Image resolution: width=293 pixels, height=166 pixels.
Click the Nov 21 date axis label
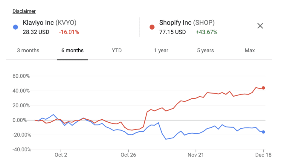pos(196,155)
